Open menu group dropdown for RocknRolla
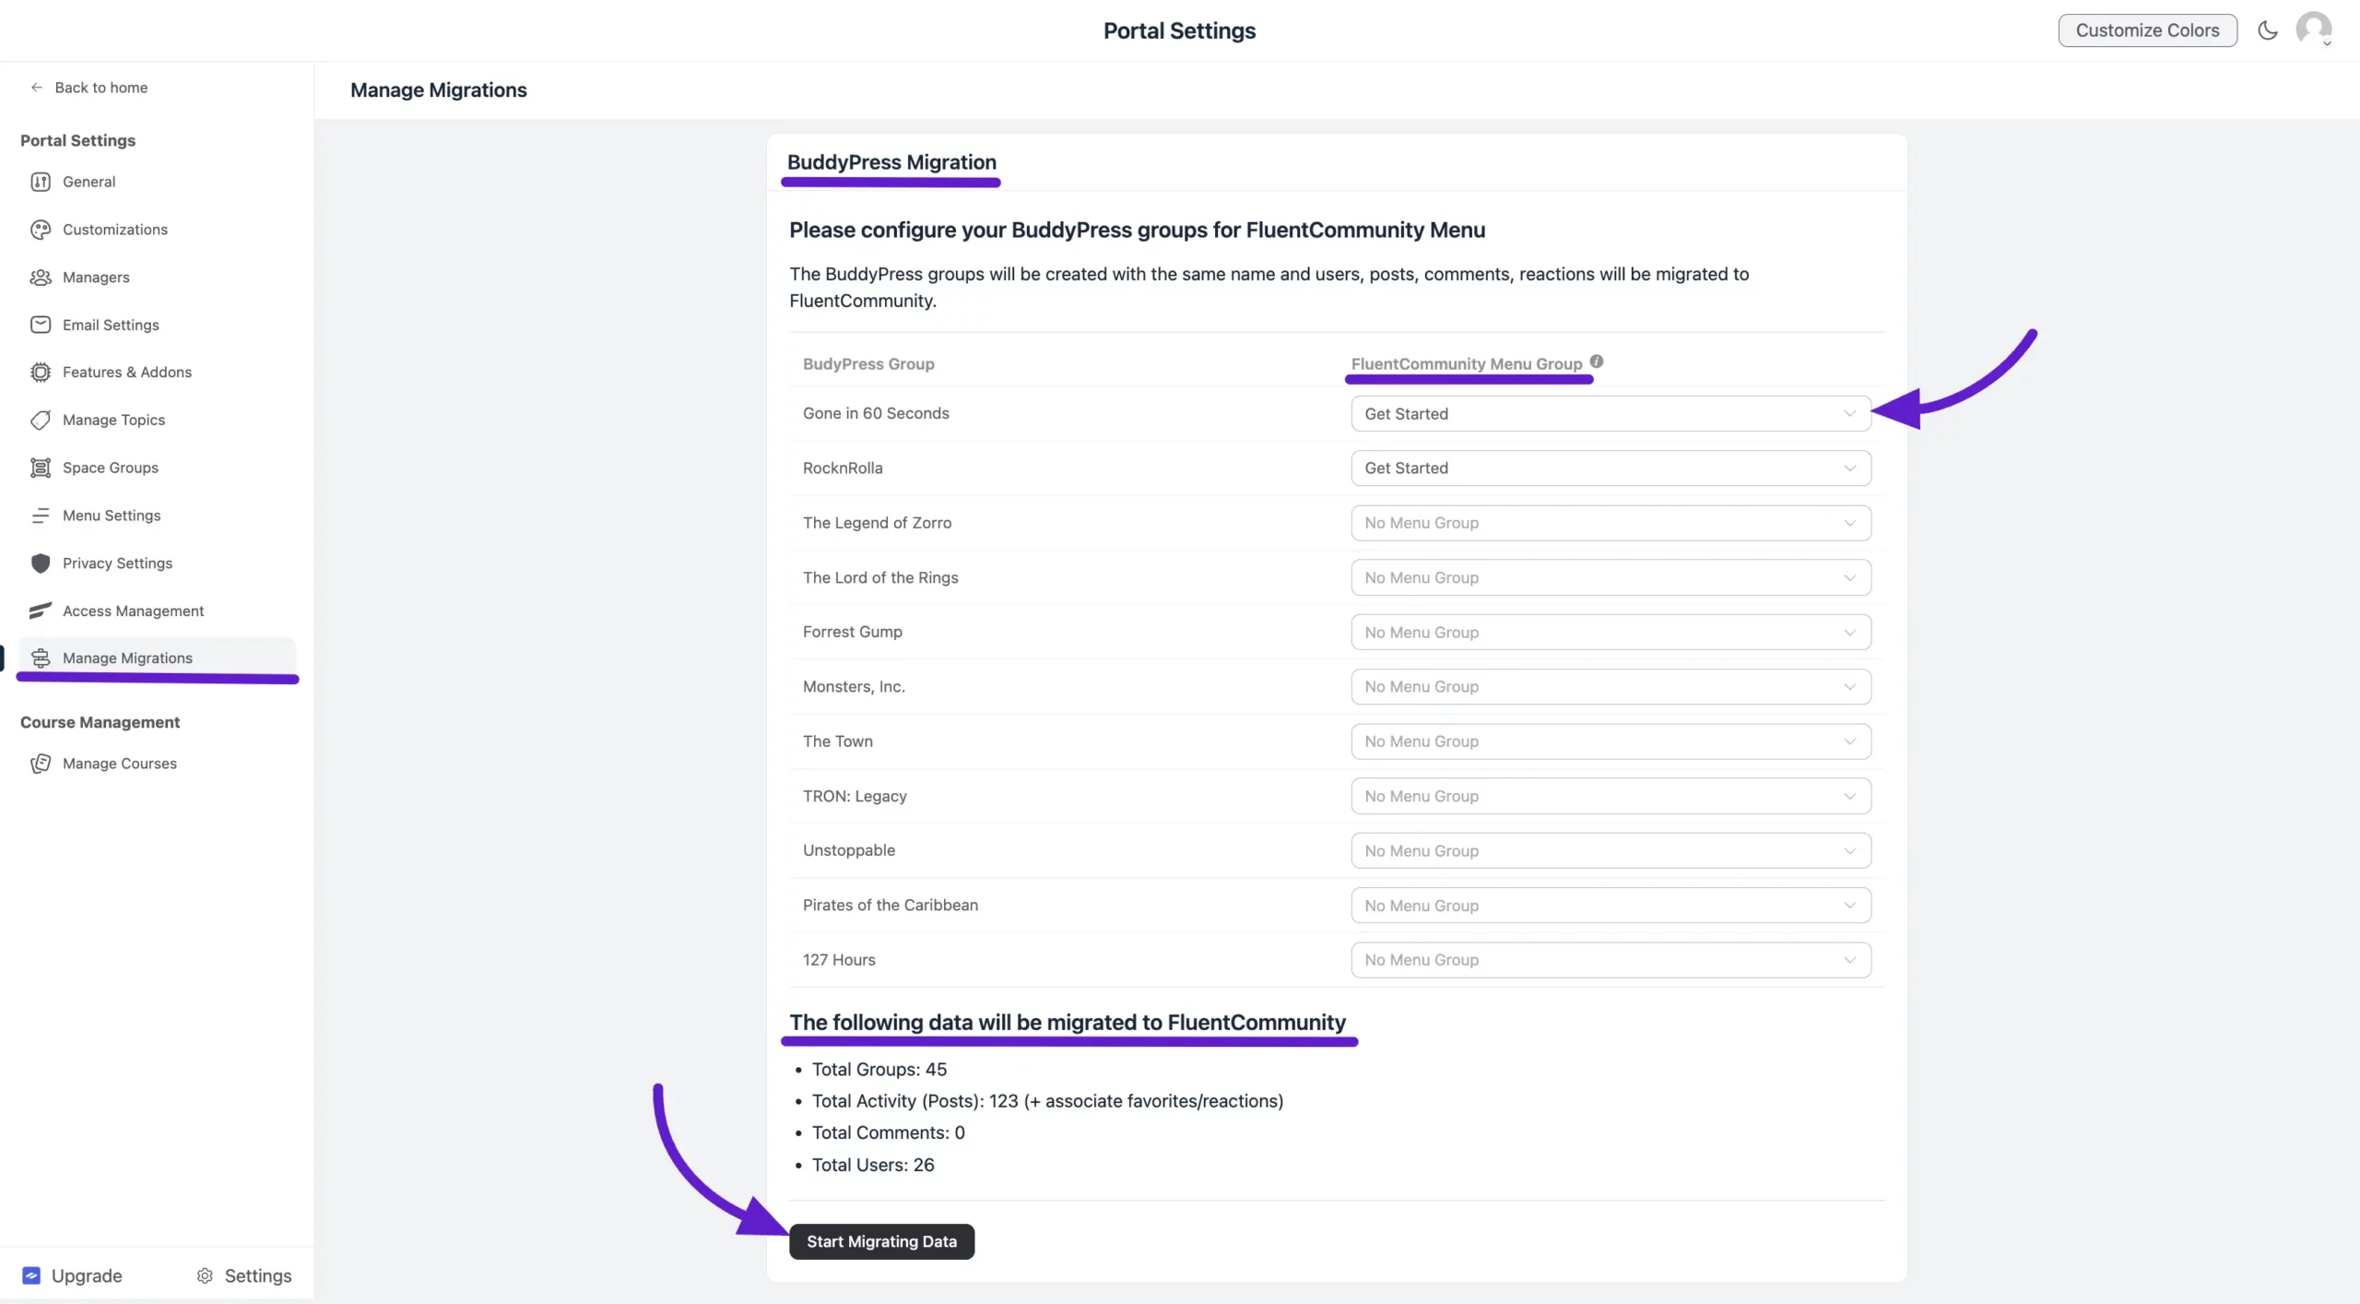Screen dimensions: 2360x1304 (x=1611, y=468)
